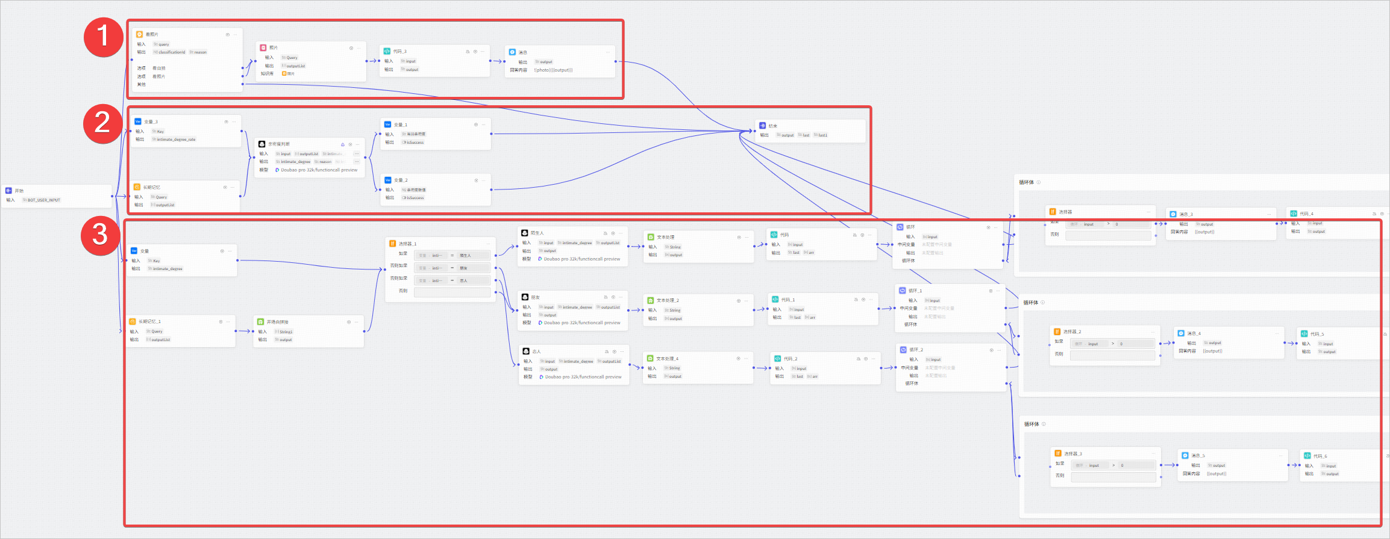Click the run icon on 开场白拼接 node
This screenshot has width=1390, height=539.
point(349,322)
